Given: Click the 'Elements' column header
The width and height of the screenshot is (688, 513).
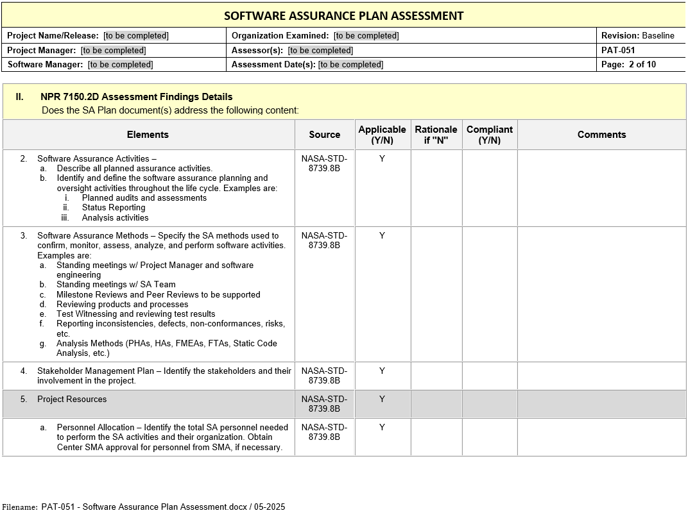Looking at the screenshot, I should 148,135.
